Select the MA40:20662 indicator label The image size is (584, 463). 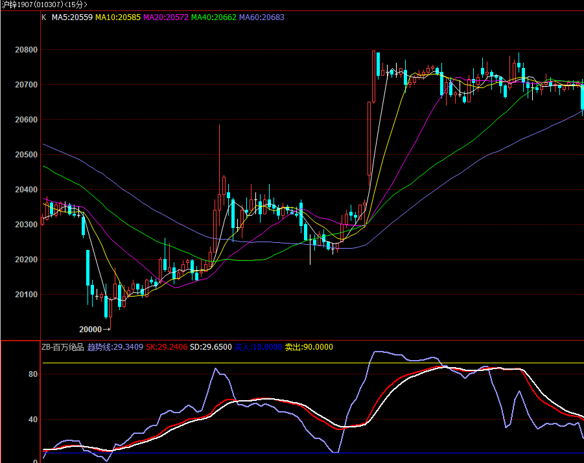click(214, 17)
